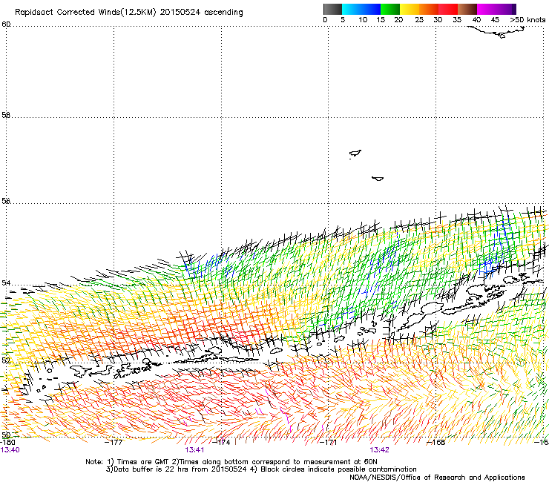Screen dimensions: 549x482
Task: Click the red 30-35 knots color band
Action: click(x=448, y=9)
